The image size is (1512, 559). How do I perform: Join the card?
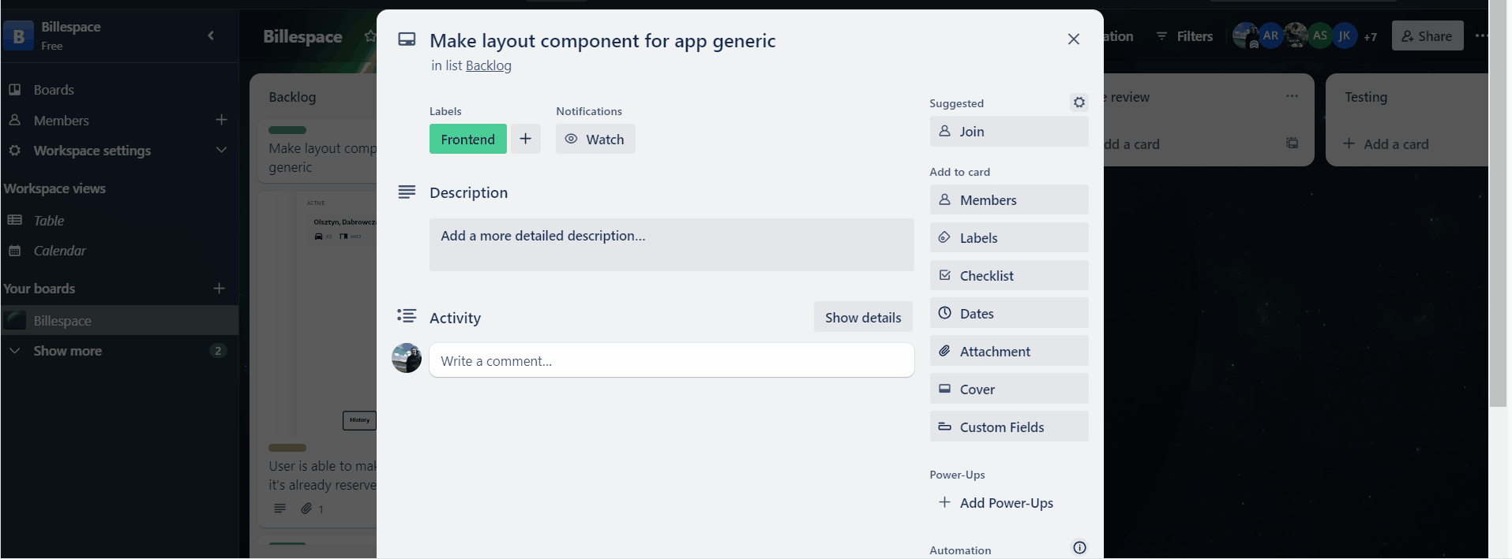1008,132
